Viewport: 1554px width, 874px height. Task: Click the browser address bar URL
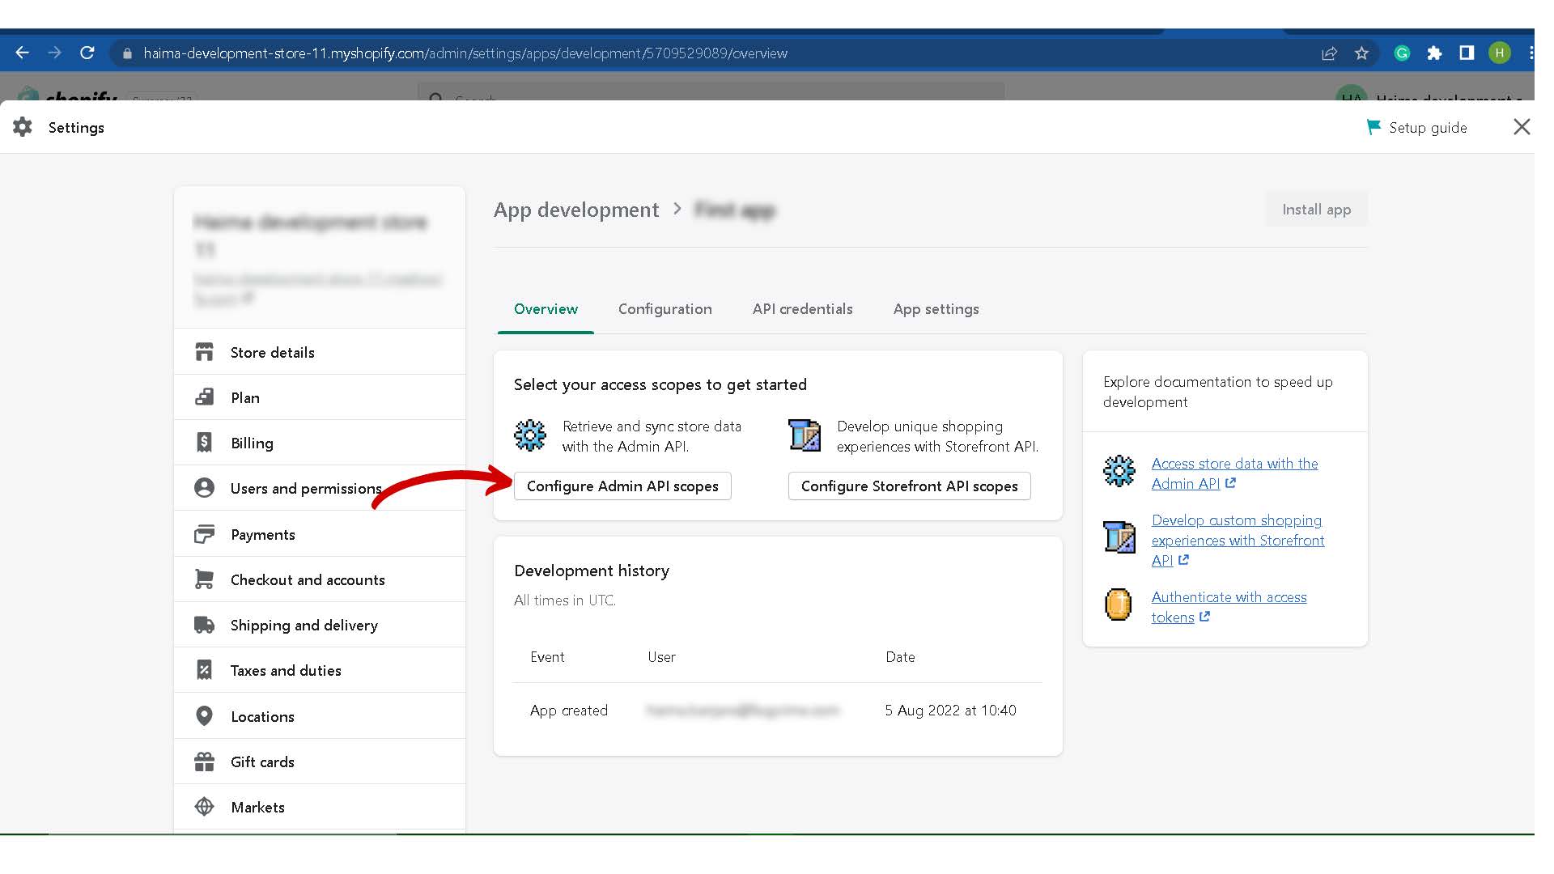[465, 53]
